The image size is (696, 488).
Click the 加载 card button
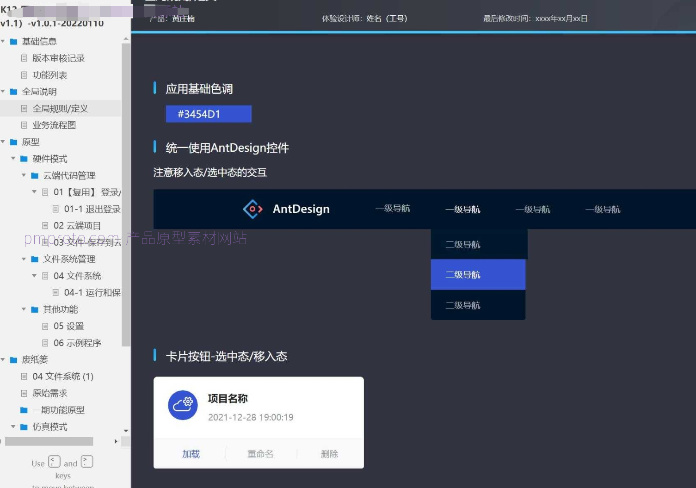191,454
